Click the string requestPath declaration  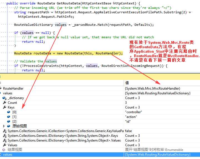(32, 12)
